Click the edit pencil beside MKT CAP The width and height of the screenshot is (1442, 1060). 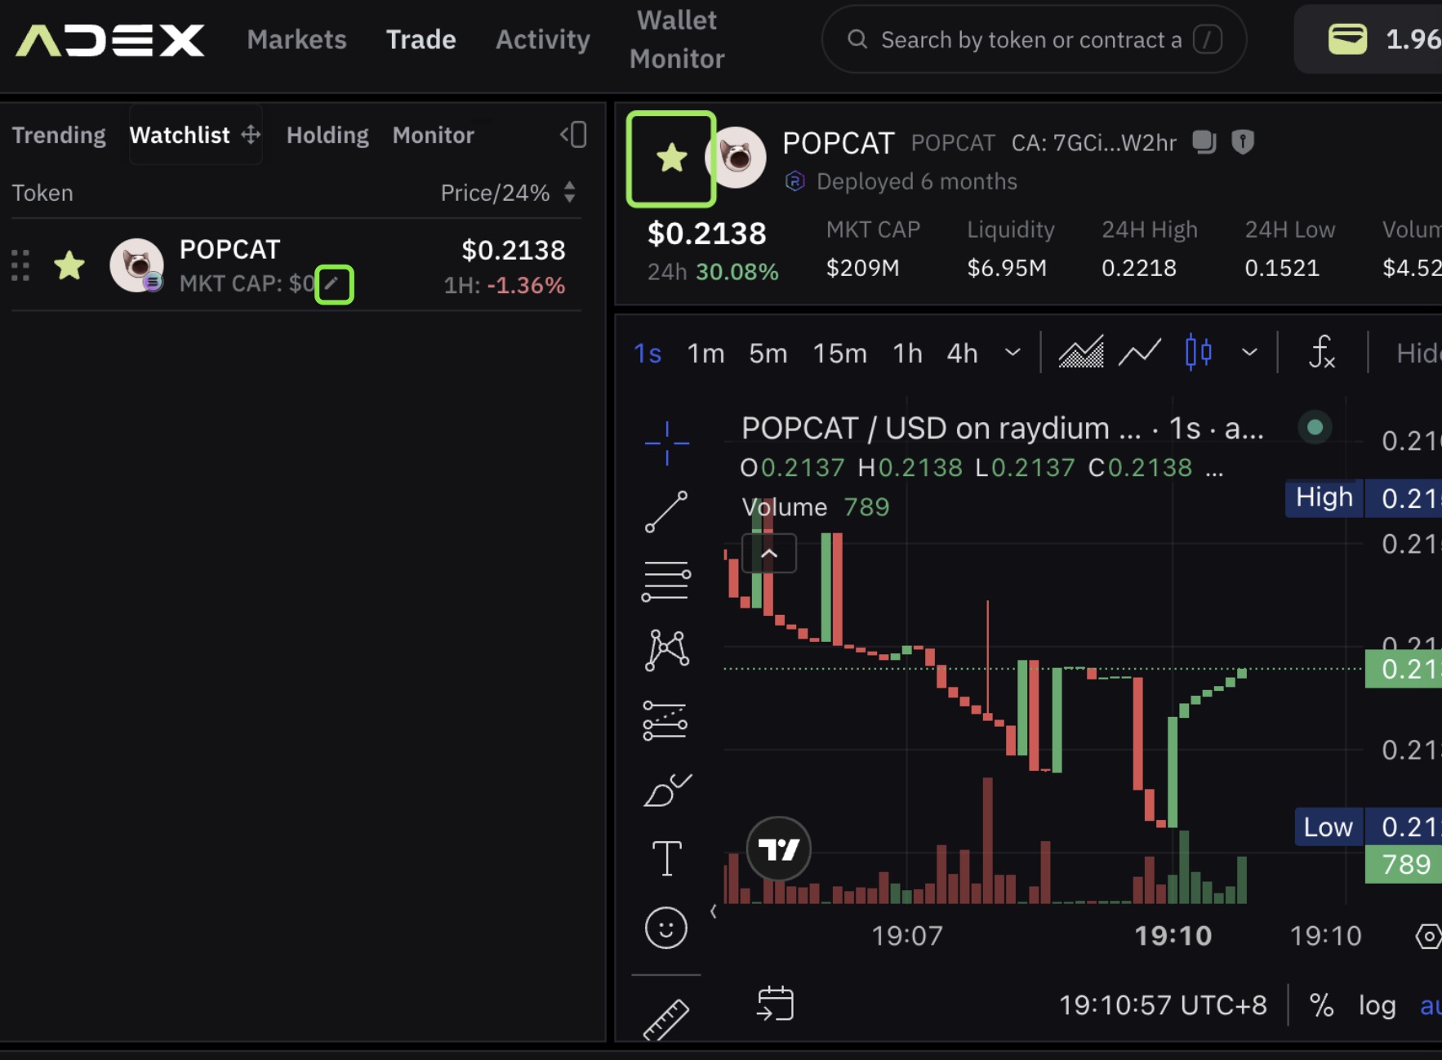point(333,284)
